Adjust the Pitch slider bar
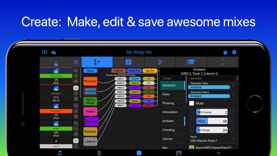The width and height of the screenshot is (277, 156). [212, 121]
